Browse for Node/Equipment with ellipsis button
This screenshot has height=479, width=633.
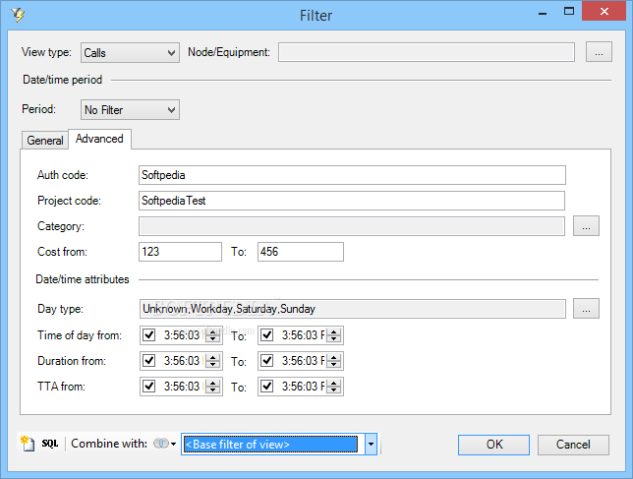click(599, 52)
